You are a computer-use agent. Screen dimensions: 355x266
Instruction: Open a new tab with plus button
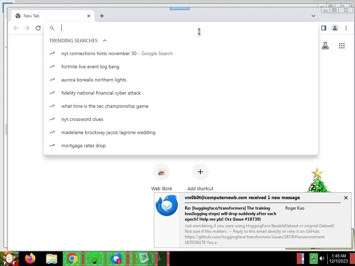click(102, 16)
